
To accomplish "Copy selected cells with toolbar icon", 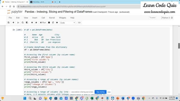I will tap(22, 22).
